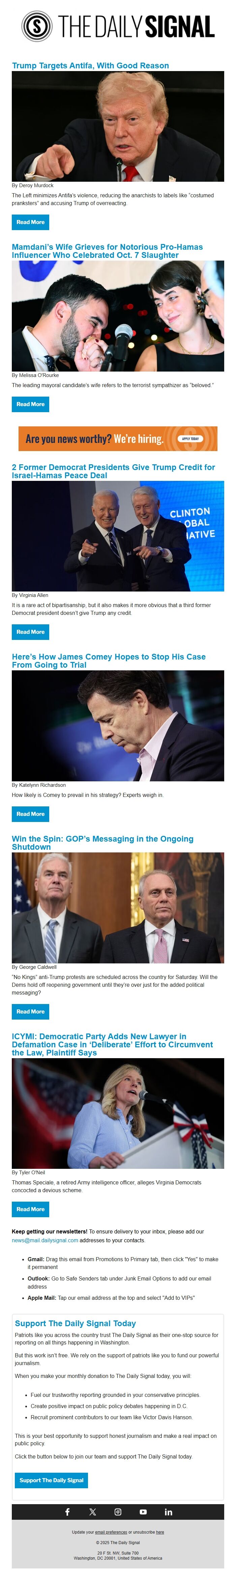Click Apply Today on the hiring banner
Screen dimensions: 236x1582
pyautogui.click(x=190, y=439)
